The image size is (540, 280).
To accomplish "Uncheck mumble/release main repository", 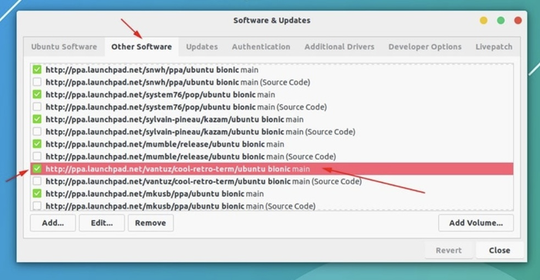I will (37, 144).
